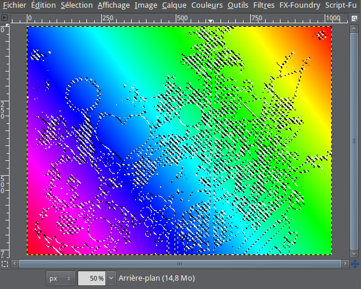Click the vertical scrollbar down arrow
Screen dimensions: 361x289
[x=354, y=253]
